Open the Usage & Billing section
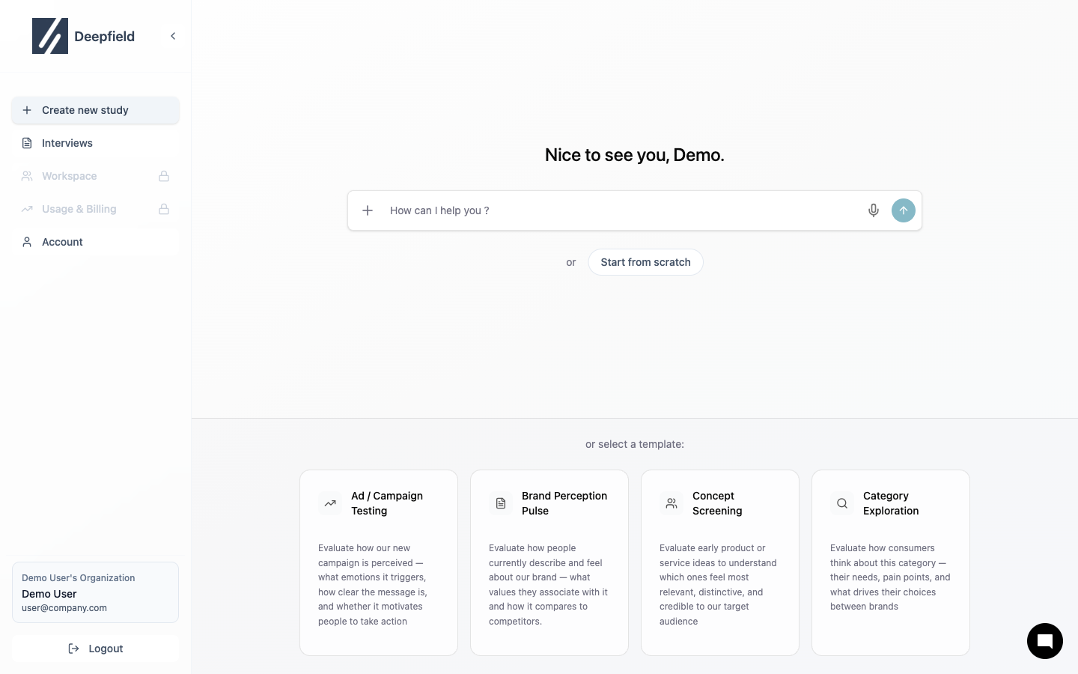Viewport: 1078px width, 674px height. click(79, 209)
